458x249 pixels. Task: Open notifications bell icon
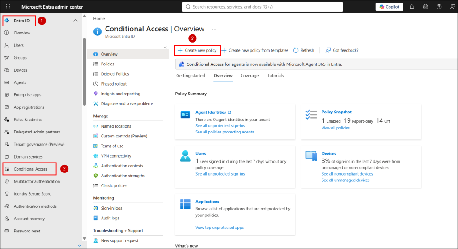[411, 7]
